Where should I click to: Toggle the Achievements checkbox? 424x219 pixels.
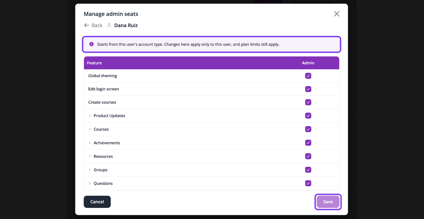point(308,143)
